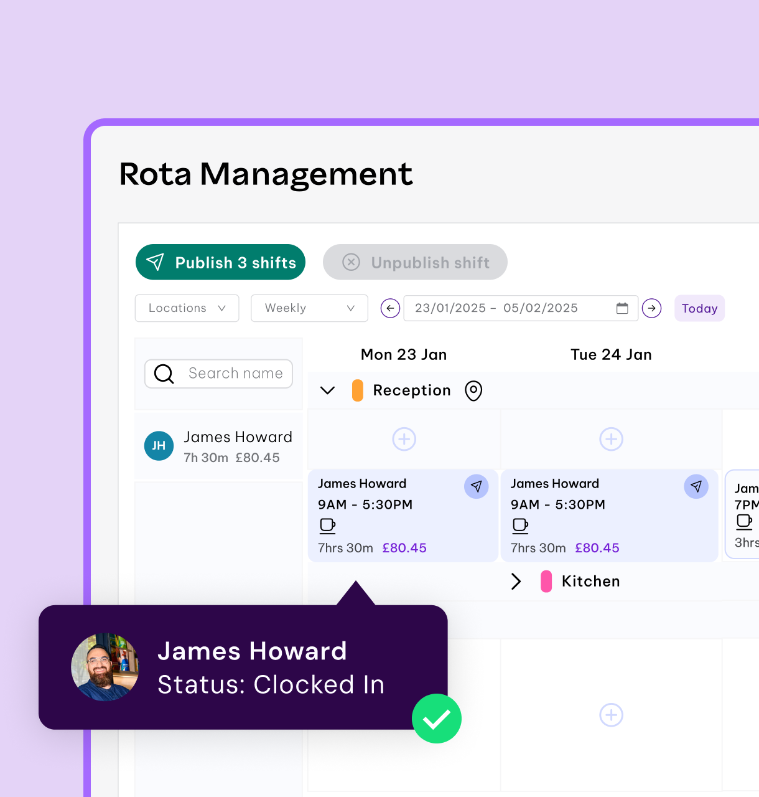Click the paper plane icon in Publish button

coord(156,262)
